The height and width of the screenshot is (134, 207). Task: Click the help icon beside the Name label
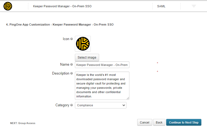click(72, 65)
